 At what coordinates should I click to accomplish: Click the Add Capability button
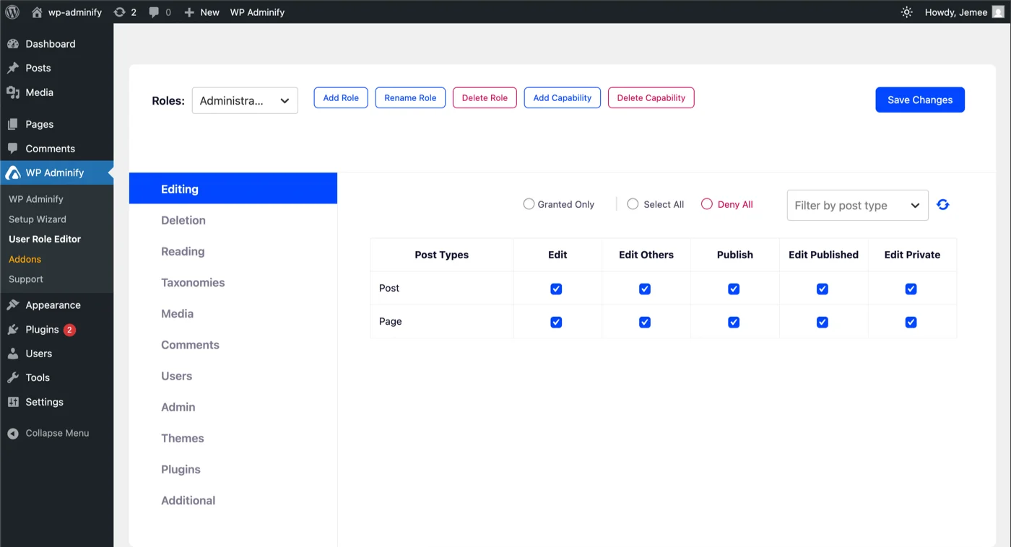point(562,97)
